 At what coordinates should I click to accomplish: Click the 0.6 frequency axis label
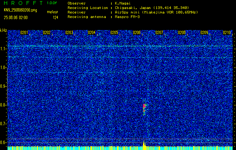pyautogui.click(x=3, y=142)
